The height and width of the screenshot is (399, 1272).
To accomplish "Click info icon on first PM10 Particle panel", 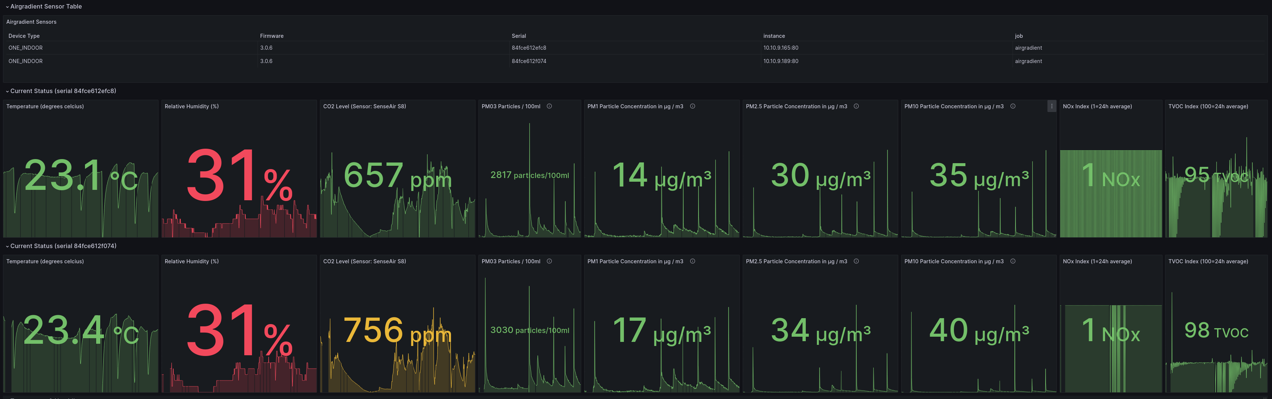I will pyautogui.click(x=1013, y=106).
